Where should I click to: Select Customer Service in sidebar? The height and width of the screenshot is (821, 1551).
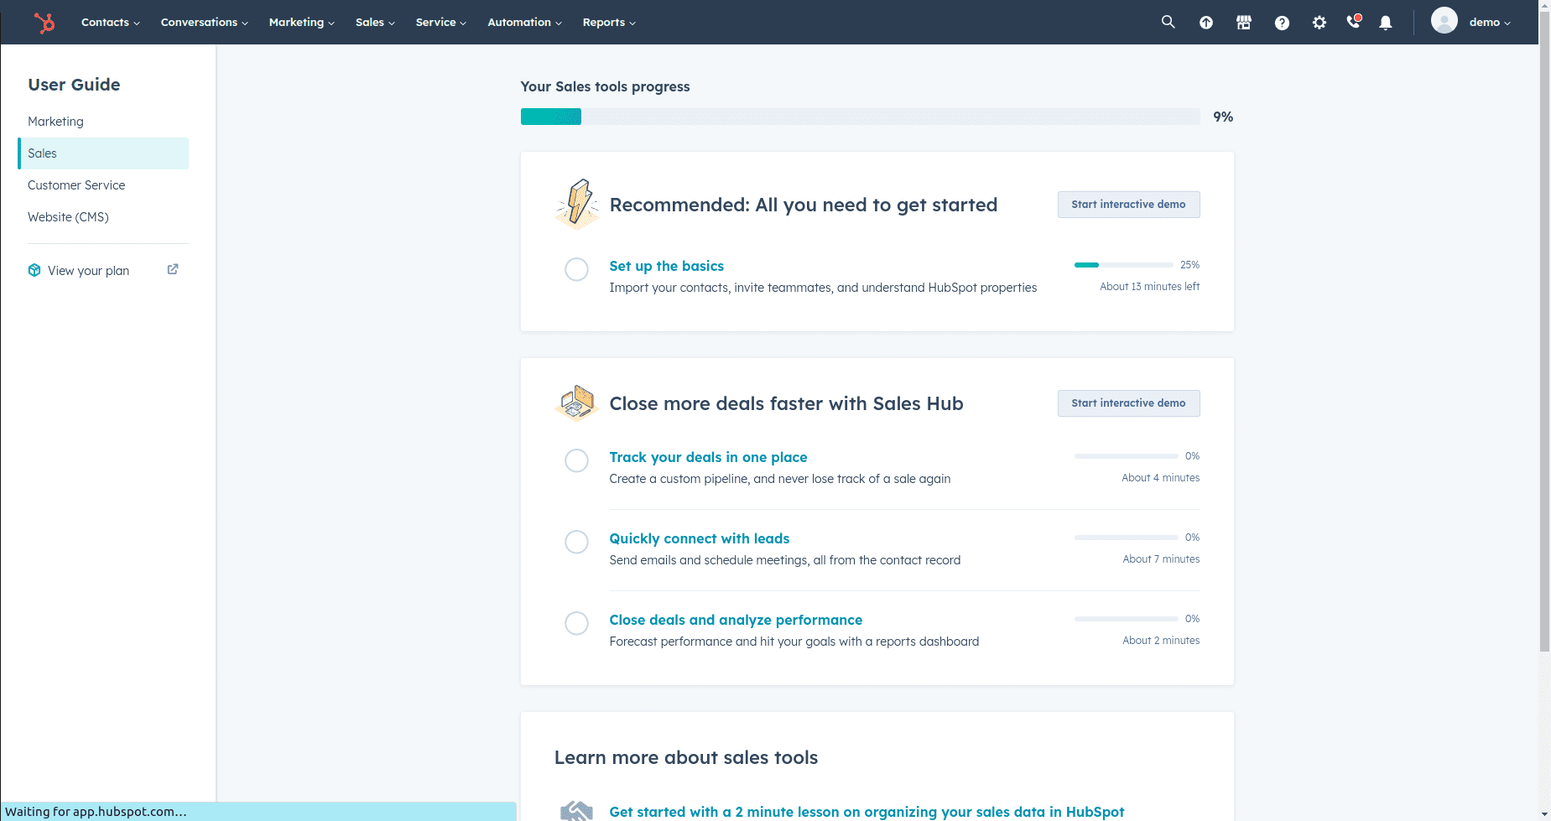coord(103,185)
